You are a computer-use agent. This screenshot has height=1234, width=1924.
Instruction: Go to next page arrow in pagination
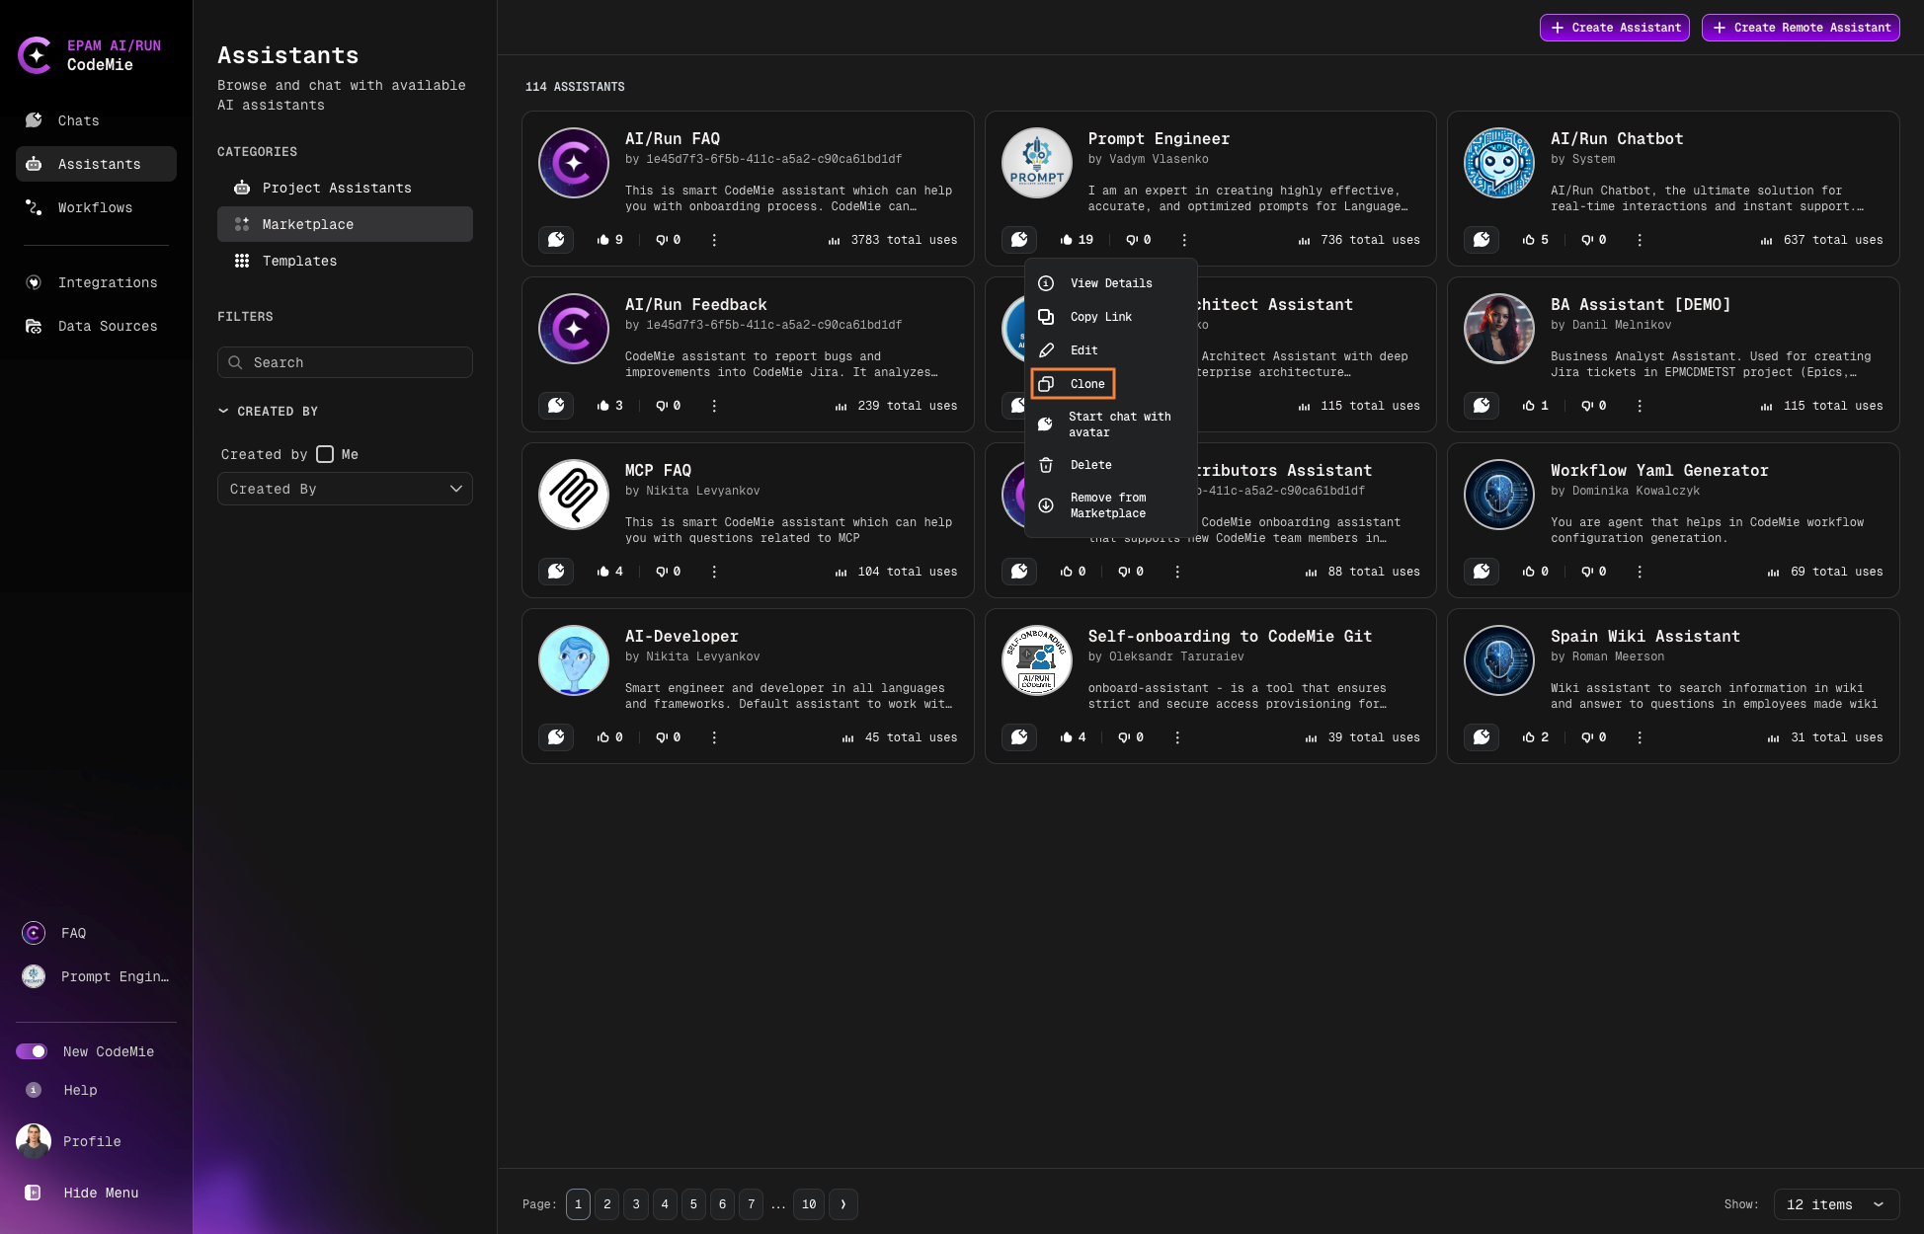click(x=842, y=1204)
